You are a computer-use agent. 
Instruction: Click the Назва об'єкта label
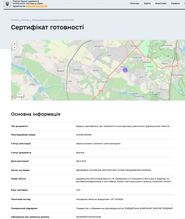click(x=18, y=179)
